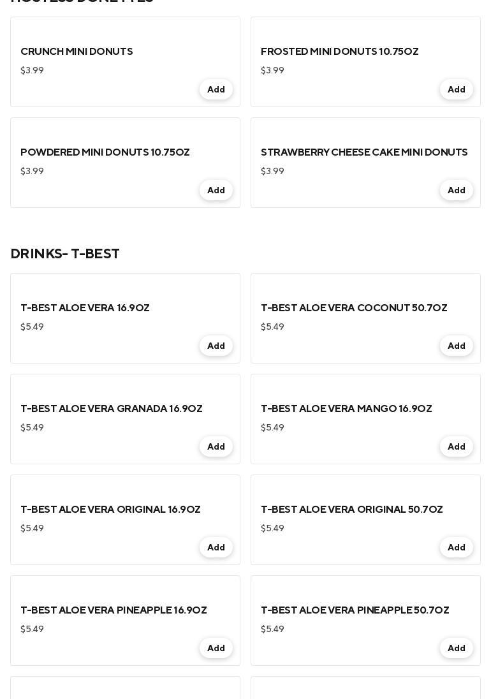
Task: Open T-Best Aloe Vera Granada 16.9oz title
Action: [112, 409]
